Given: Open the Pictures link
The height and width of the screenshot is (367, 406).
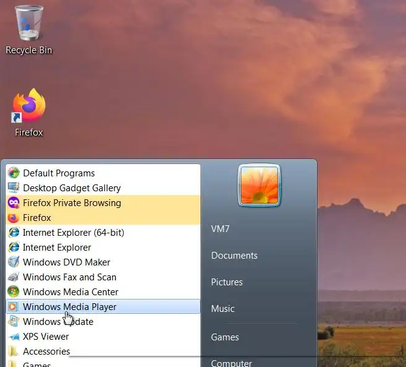Looking at the screenshot, I should pyautogui.click(x=227, y=282).
